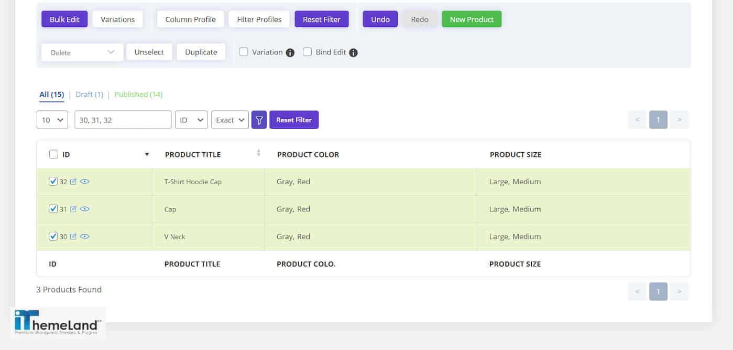Click the Undo button
733x350 pixels.
380,19
